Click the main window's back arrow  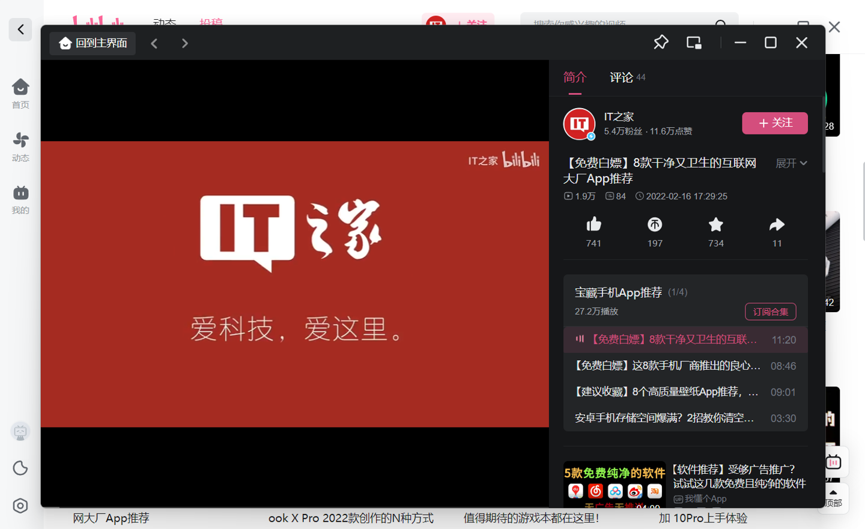click(x=20, y=29)
